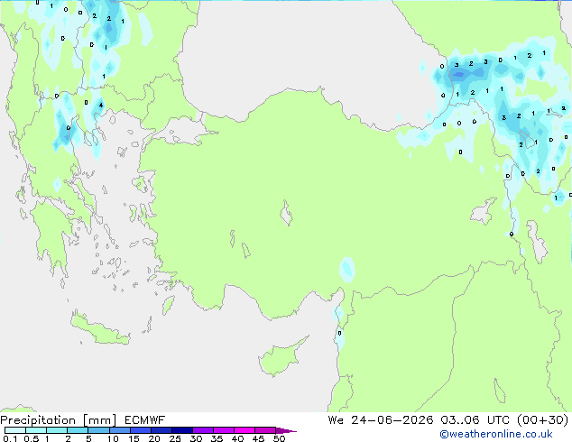Click the 0.5–1 mm legend swatch
Image resolution: width=572 pixels, height=442 pixels.
point(36,430)
